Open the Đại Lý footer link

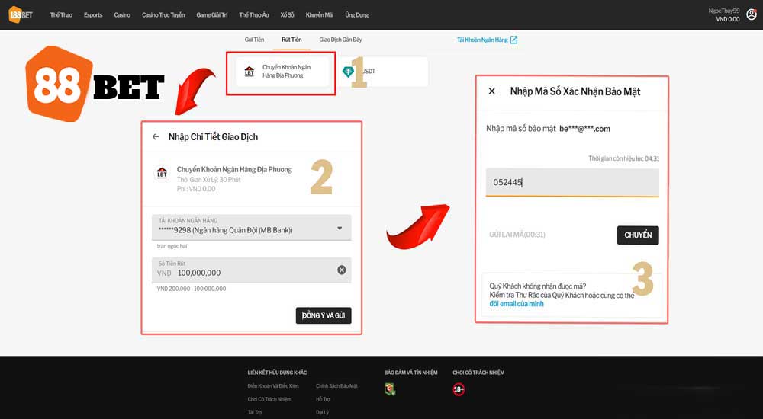point(322,412)
